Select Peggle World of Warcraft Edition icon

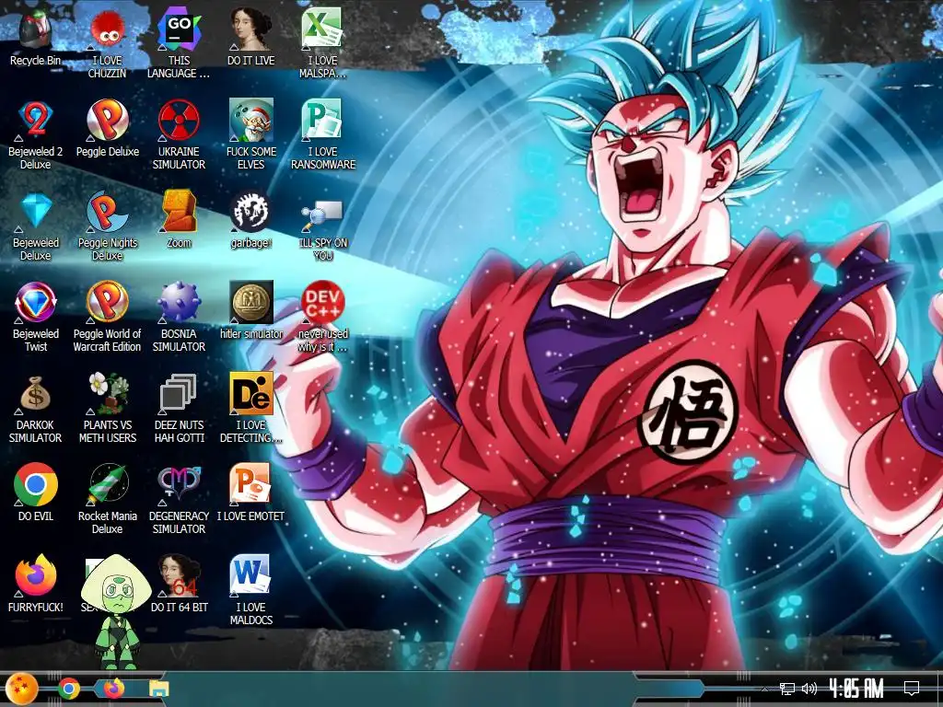click(107, 302)
